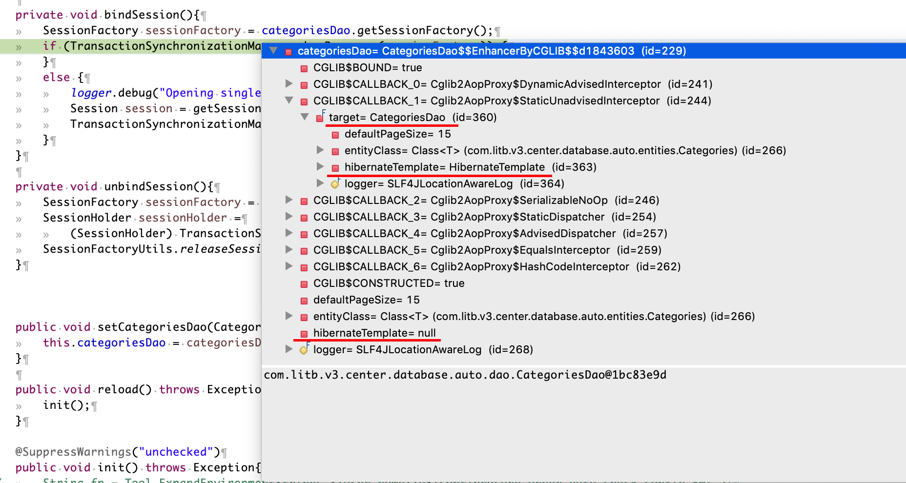The height and width of the screenshot is (483, 906).
Task: Click highlighted if (TransactionSynchronizationManager line
Action: point(152,46)
